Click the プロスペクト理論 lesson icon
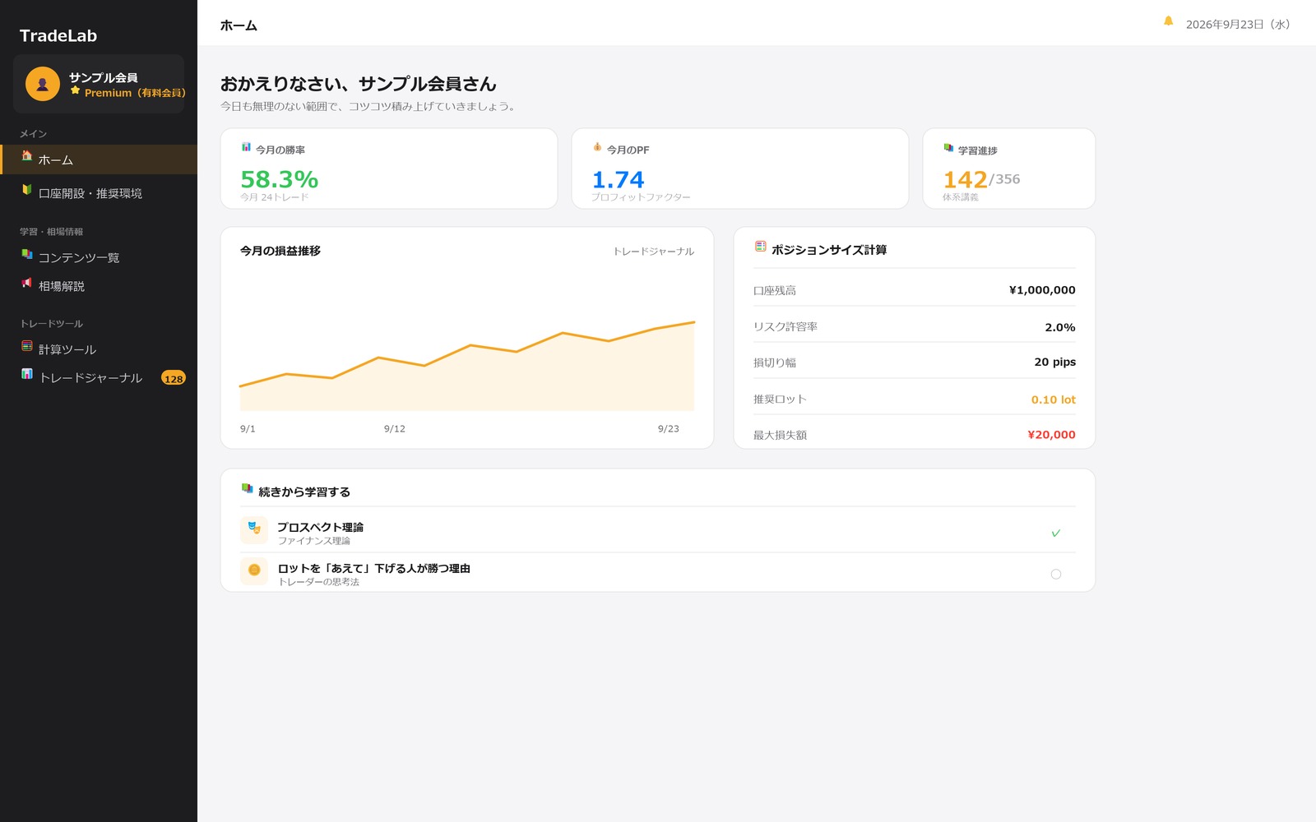The width and height of the screenshot is (1316, 822). 254,530
